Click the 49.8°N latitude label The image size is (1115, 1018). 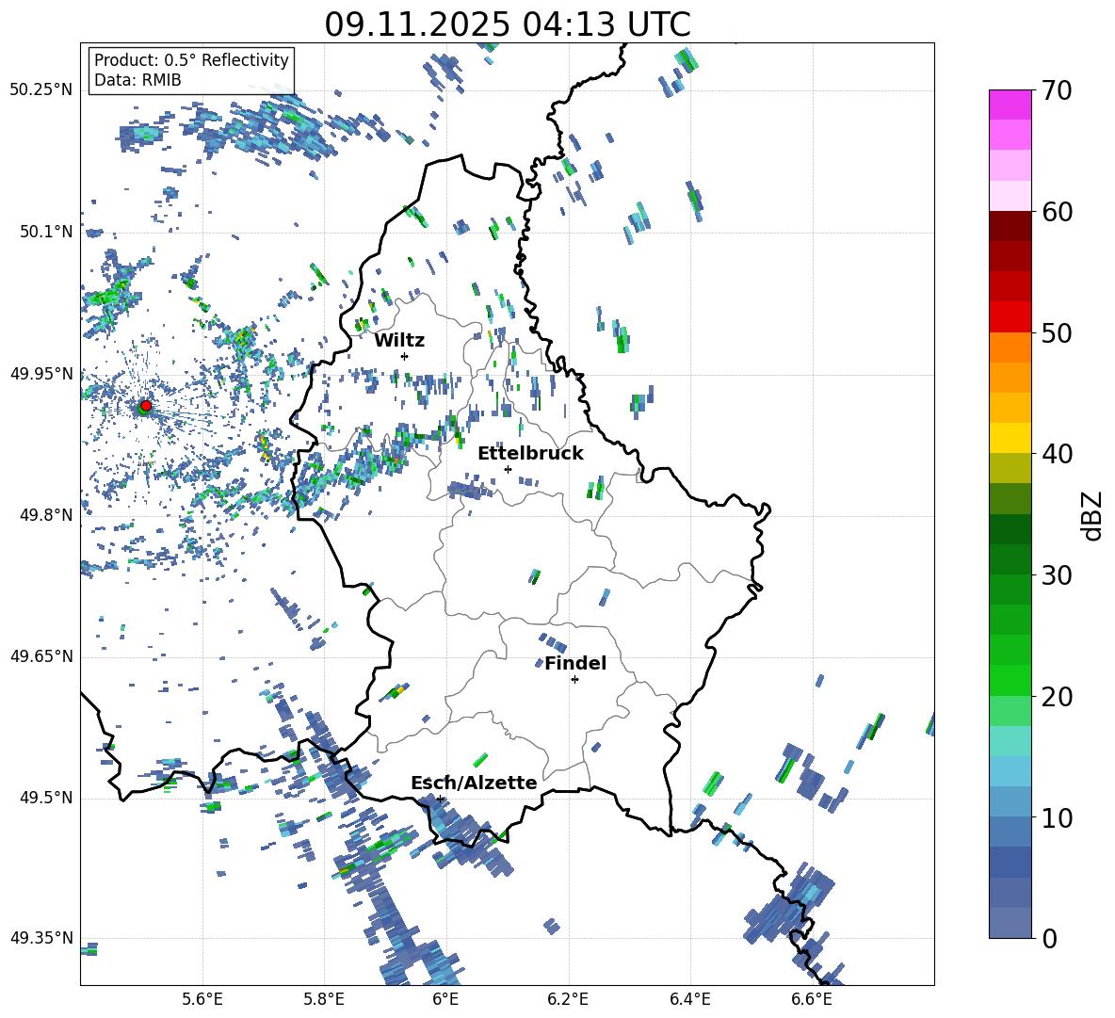[x=46, y=515]
